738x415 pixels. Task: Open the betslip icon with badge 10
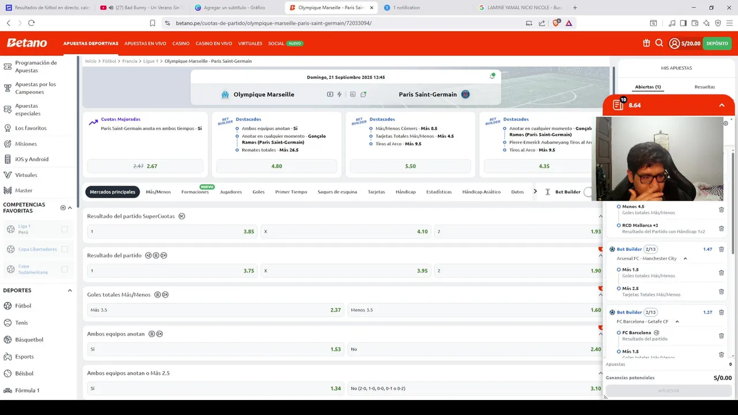(619, 105)
